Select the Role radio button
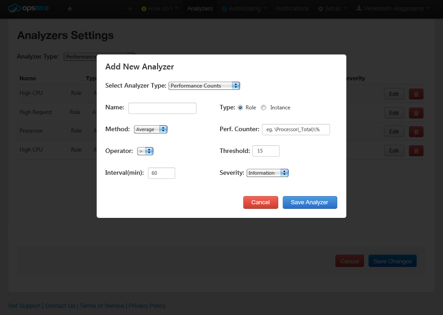The image size is (443, 315). coord(240,108)
